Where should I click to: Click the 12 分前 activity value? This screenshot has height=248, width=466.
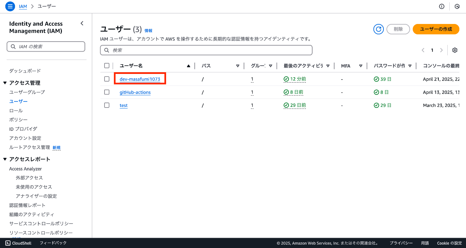click(x=295, y=79)
